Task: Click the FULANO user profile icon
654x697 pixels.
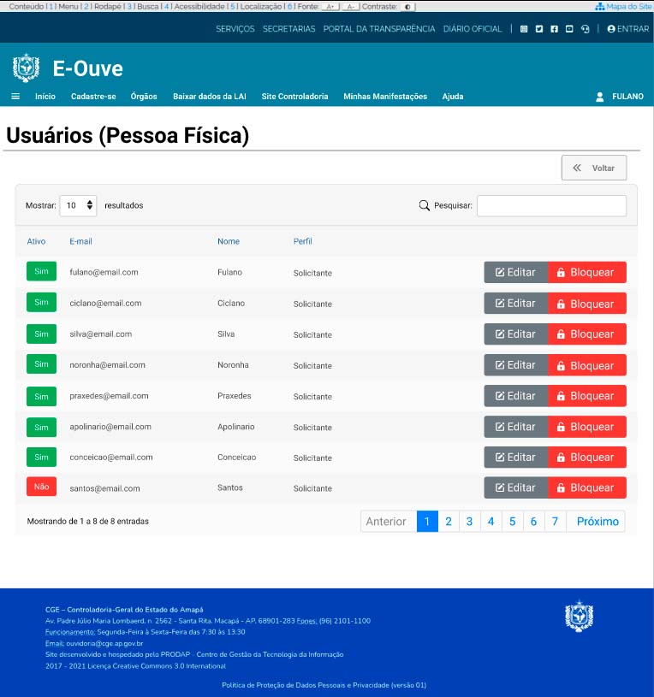Action: coord(599,97)
